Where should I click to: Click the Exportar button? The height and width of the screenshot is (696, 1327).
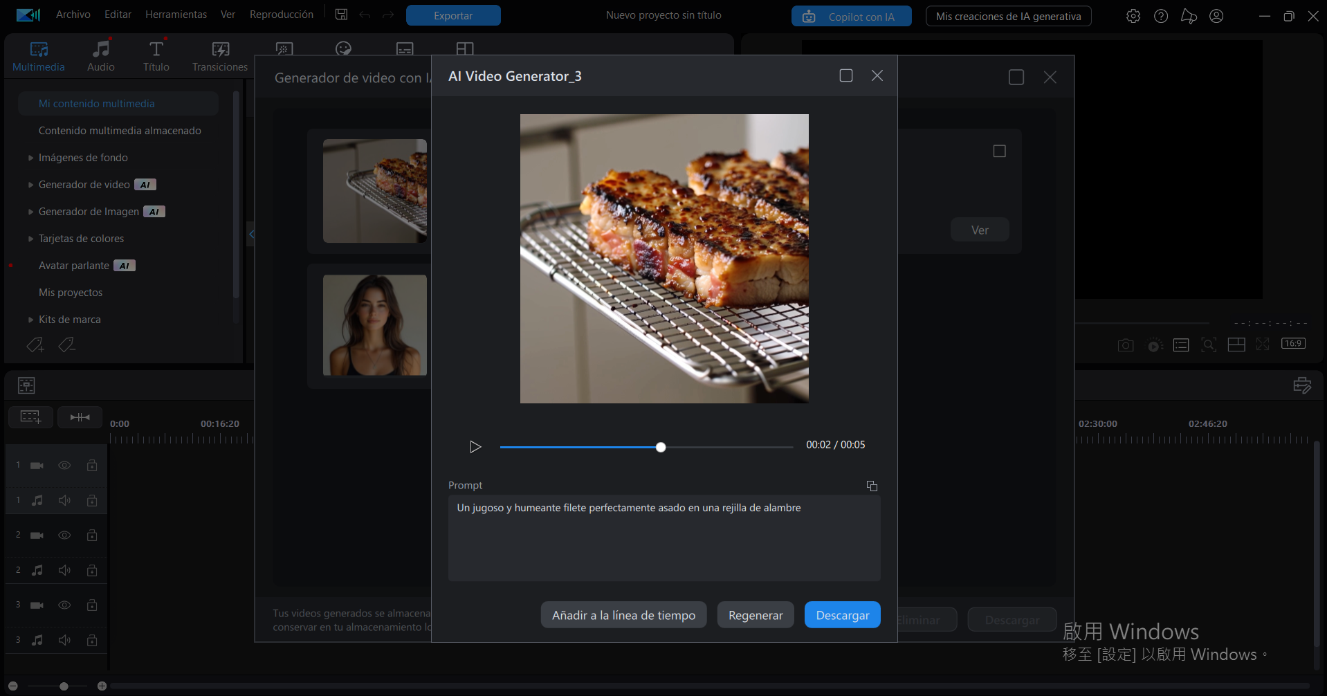pos(453,15)
